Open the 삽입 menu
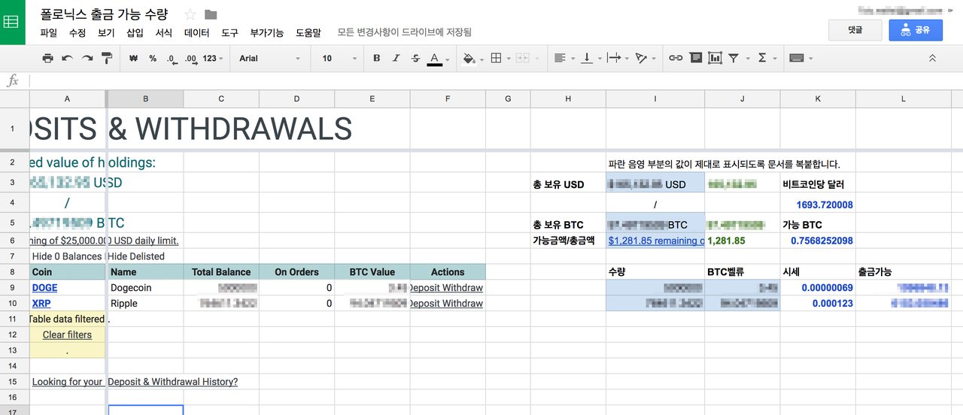Viewport: 963px width, 415px height. pos(135,32)
